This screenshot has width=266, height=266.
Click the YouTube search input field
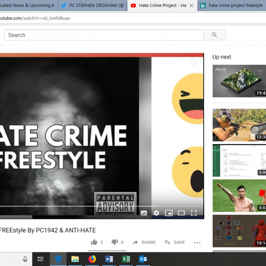(x=104, y=35)
